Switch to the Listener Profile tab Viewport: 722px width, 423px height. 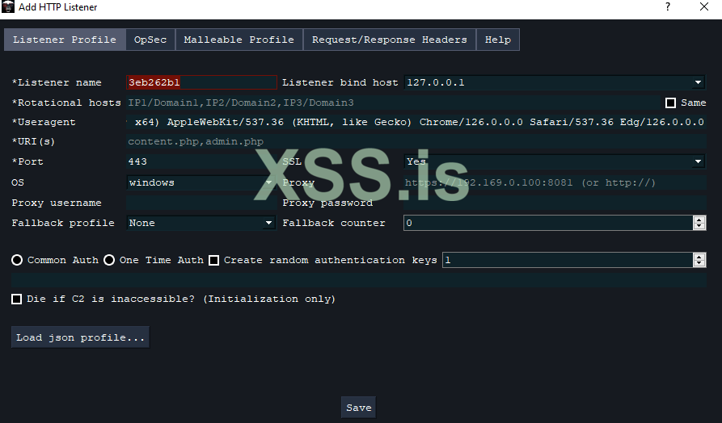65,40
